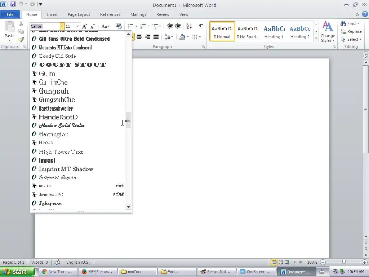Apply bulleted list formatting
Viewport: 369px width, 277px height.
pyautogui.click(x=130, y=26)
